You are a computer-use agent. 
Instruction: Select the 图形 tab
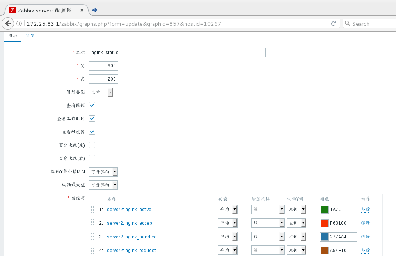12,35
